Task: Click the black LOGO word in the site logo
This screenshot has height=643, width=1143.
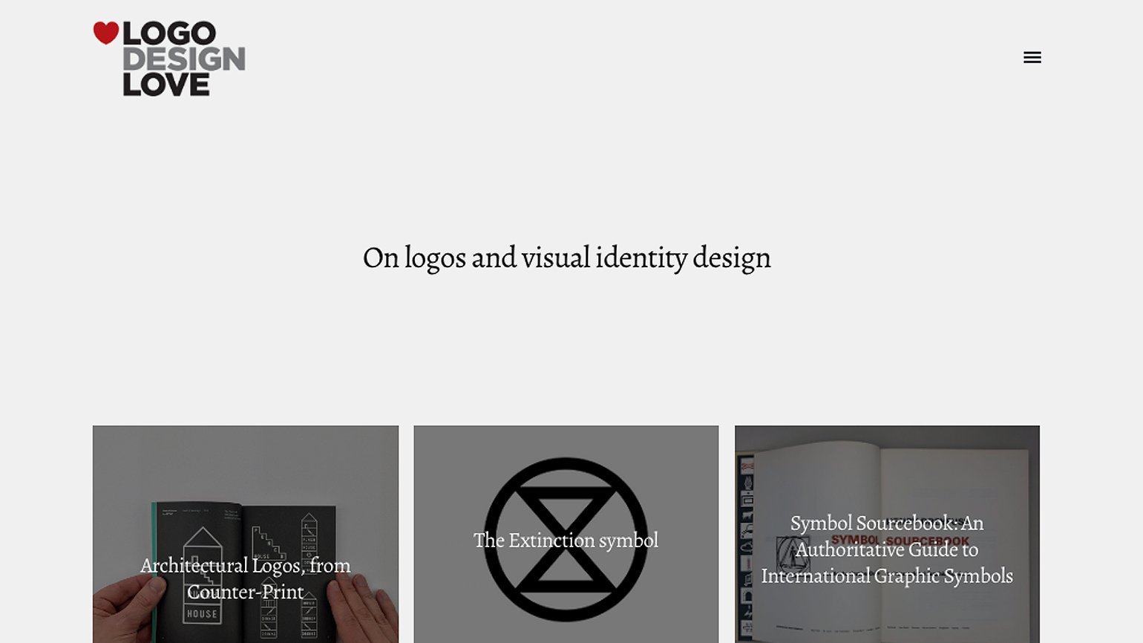Action: pyautogui.click(x=169, y=33)
